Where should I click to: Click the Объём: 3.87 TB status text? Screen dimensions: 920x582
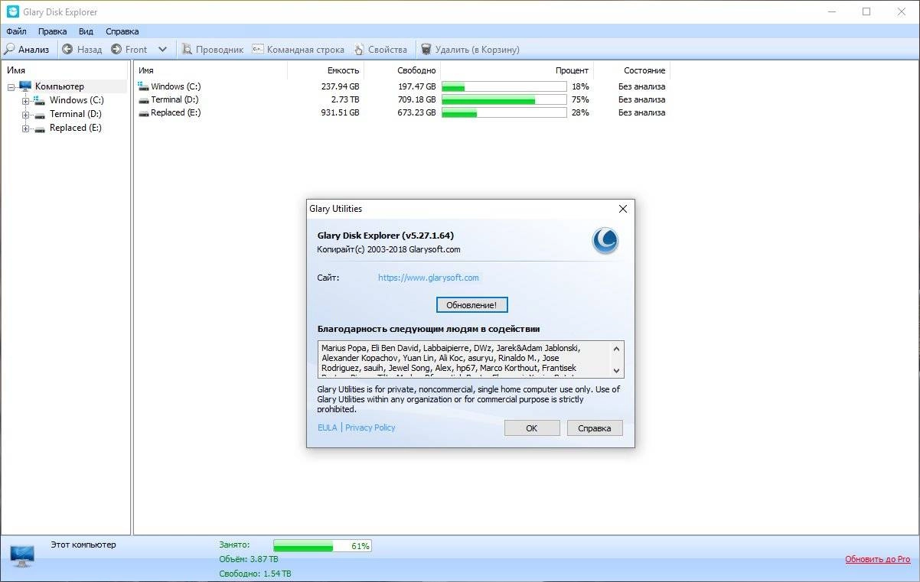point(249,559)
